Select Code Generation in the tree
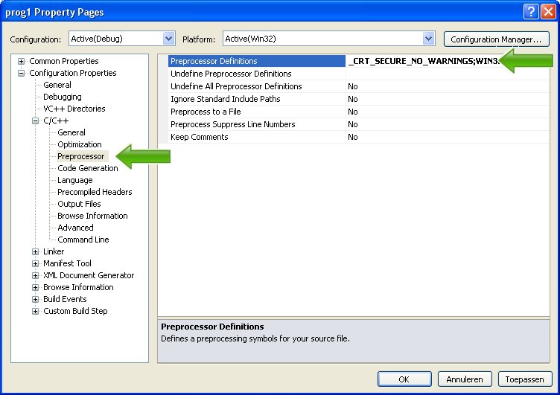The width and height of the screenshot is (560, 395). click(x=88, y=168)
